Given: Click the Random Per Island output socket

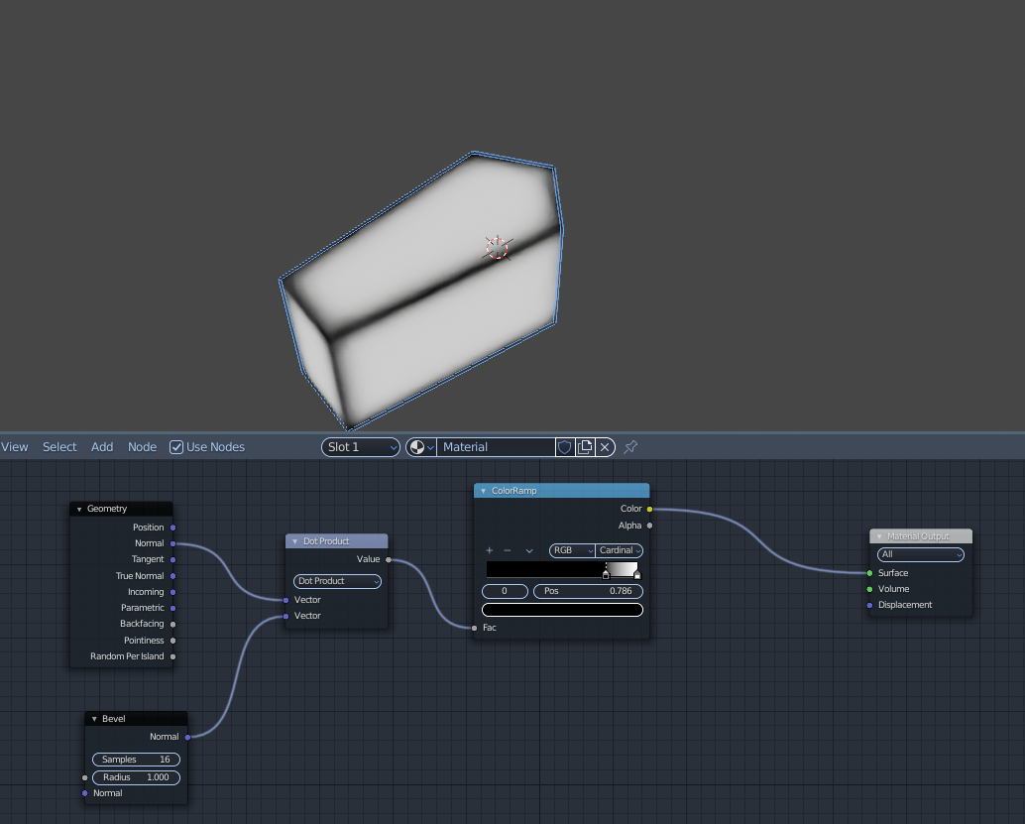Looking at the screenshot, I should click(x=172, y=656).
